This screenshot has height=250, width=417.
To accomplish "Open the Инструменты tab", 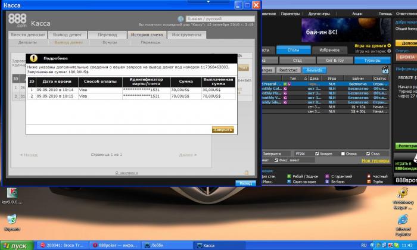I will coord(186,35).
